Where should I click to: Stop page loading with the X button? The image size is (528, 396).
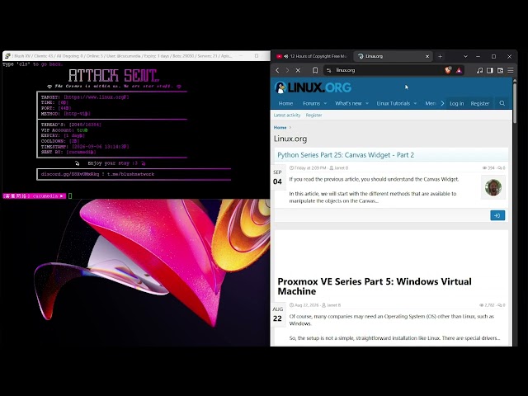click(298, 70)
